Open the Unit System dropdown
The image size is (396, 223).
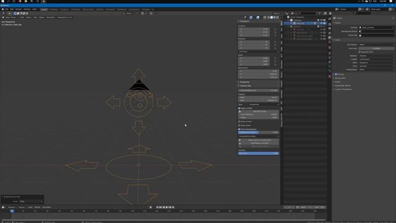point(376,45)
